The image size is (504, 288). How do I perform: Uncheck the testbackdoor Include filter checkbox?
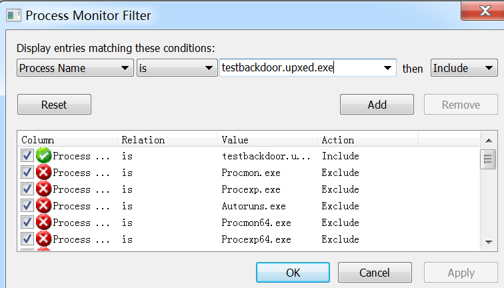(x=27, y=156)
